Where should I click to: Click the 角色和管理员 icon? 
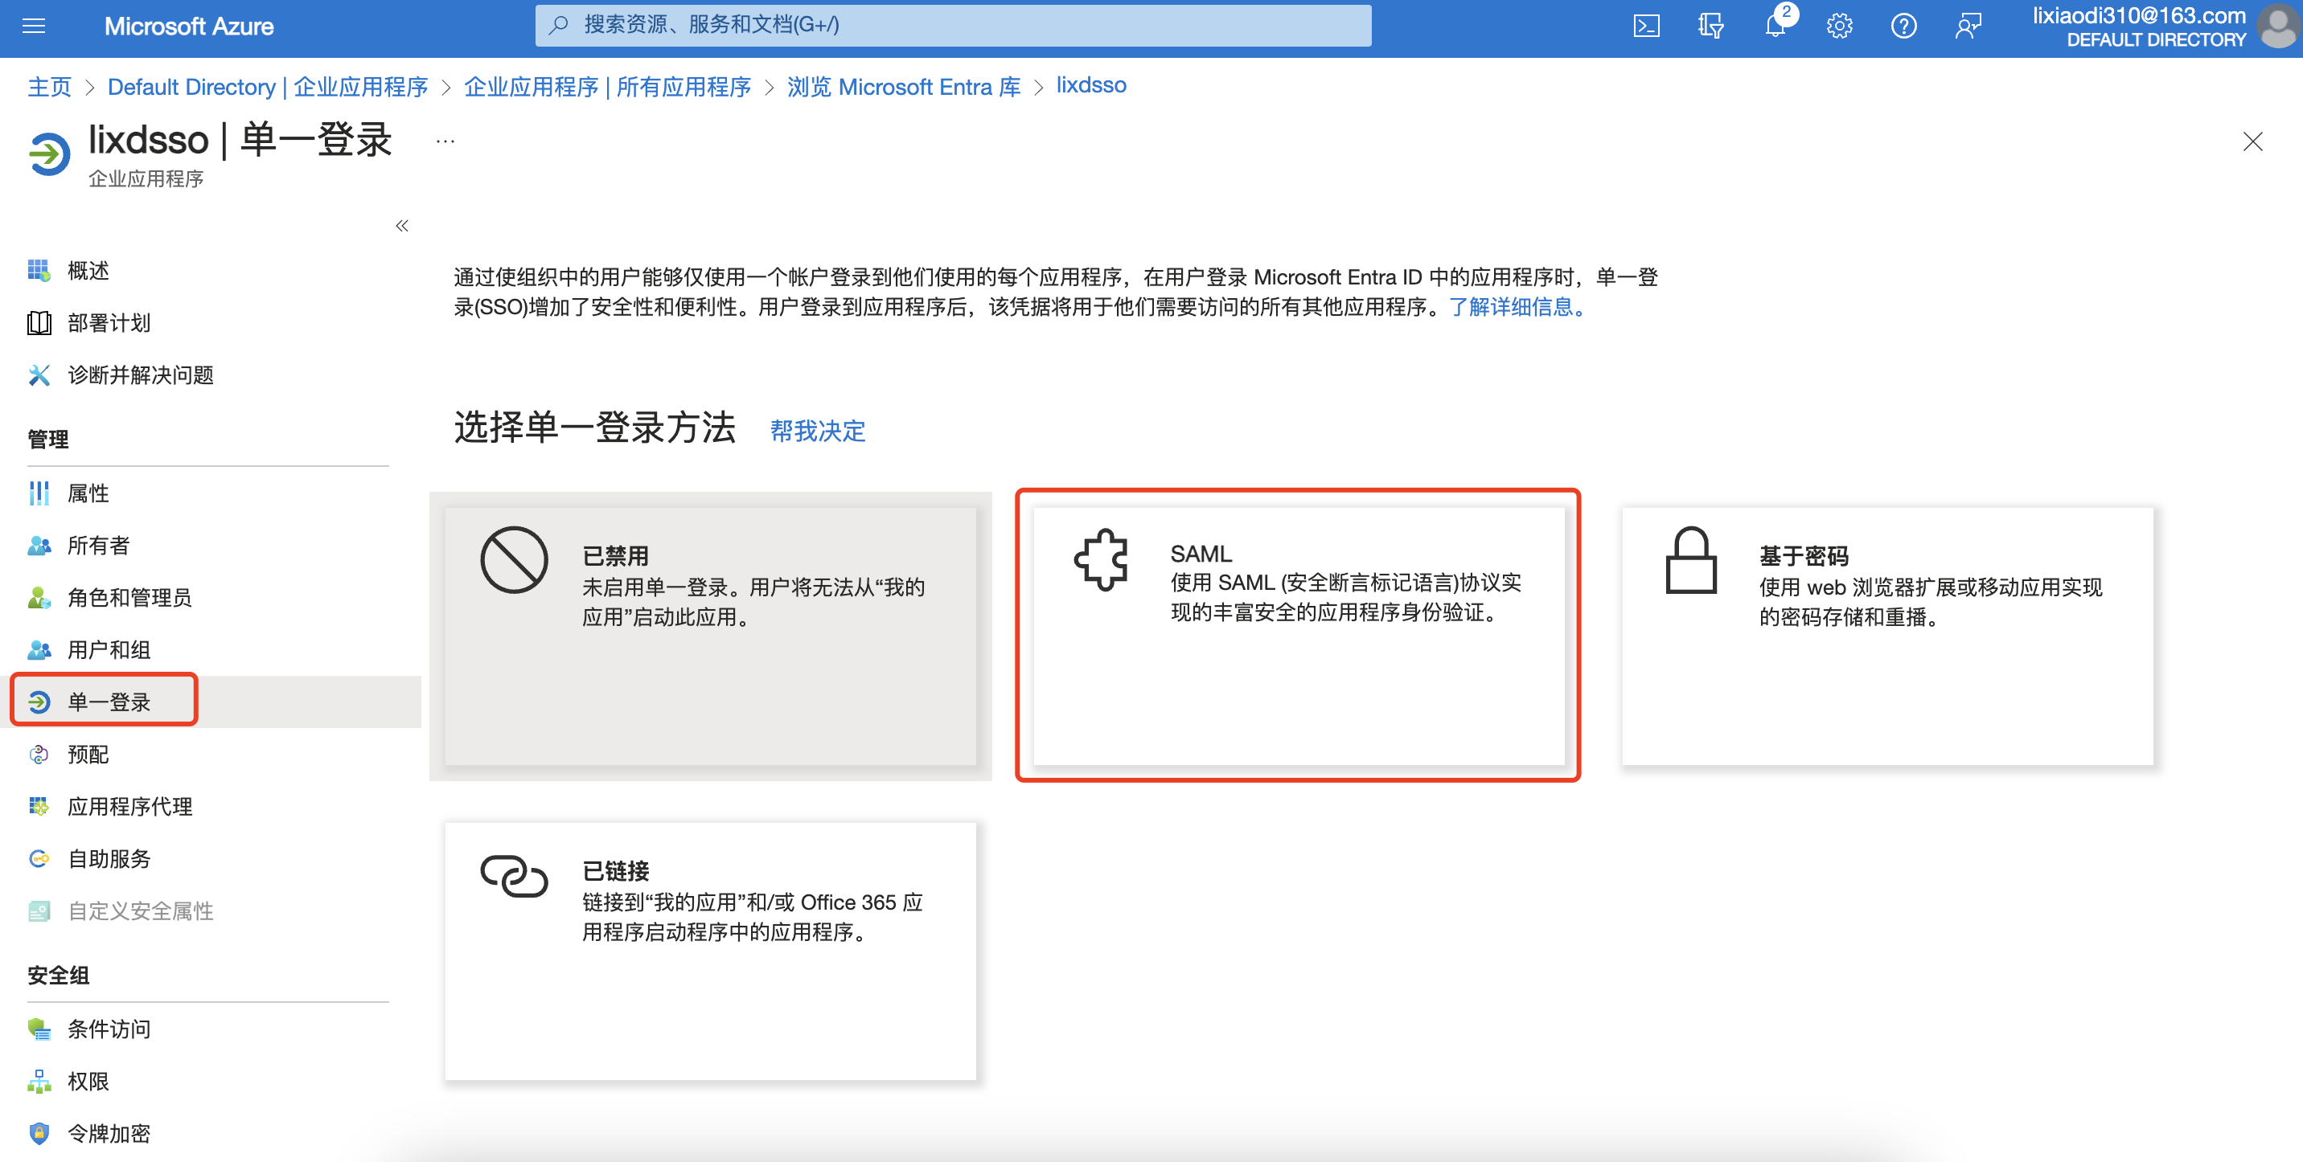[x=39, y=598]
